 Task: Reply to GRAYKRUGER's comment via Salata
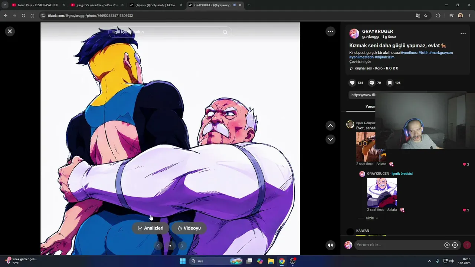[392, 210]
